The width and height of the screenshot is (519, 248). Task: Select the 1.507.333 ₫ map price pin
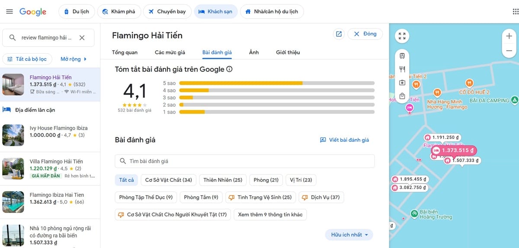click(x=462, y=160)
